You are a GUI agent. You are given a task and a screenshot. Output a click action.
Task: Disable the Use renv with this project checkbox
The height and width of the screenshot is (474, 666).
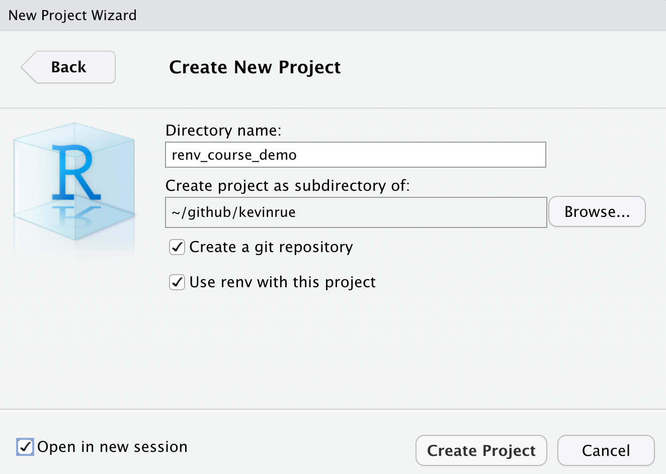(177, 282)
